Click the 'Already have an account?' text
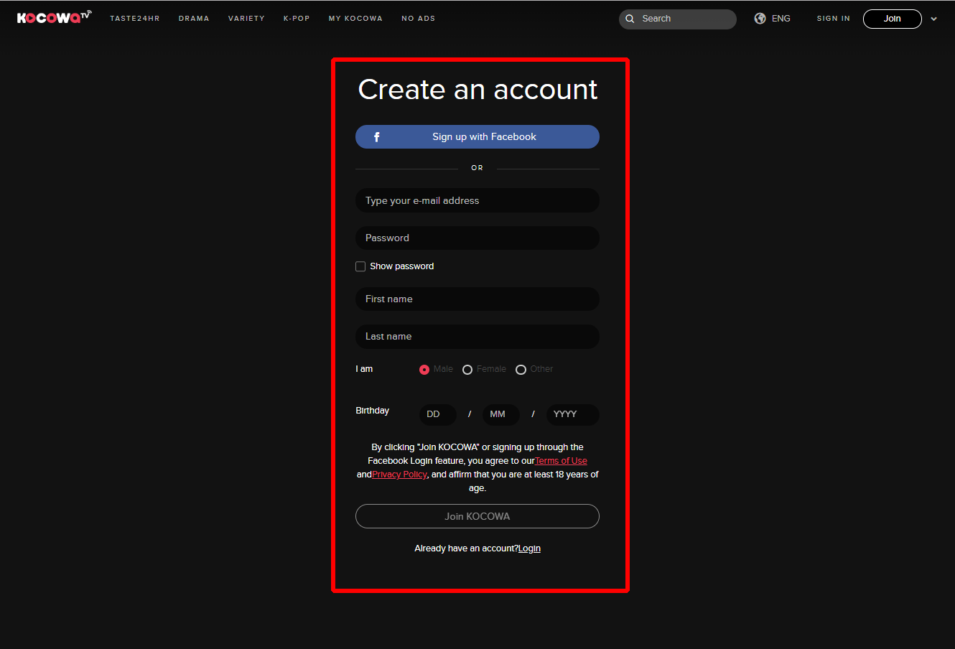Image resolution: width=955 pixels, height=649 pixels. coord(466,548)
